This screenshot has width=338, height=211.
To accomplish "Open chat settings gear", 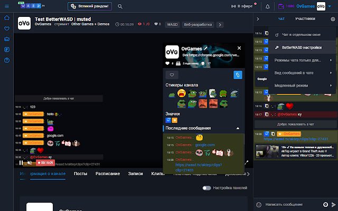I will 333,19.
